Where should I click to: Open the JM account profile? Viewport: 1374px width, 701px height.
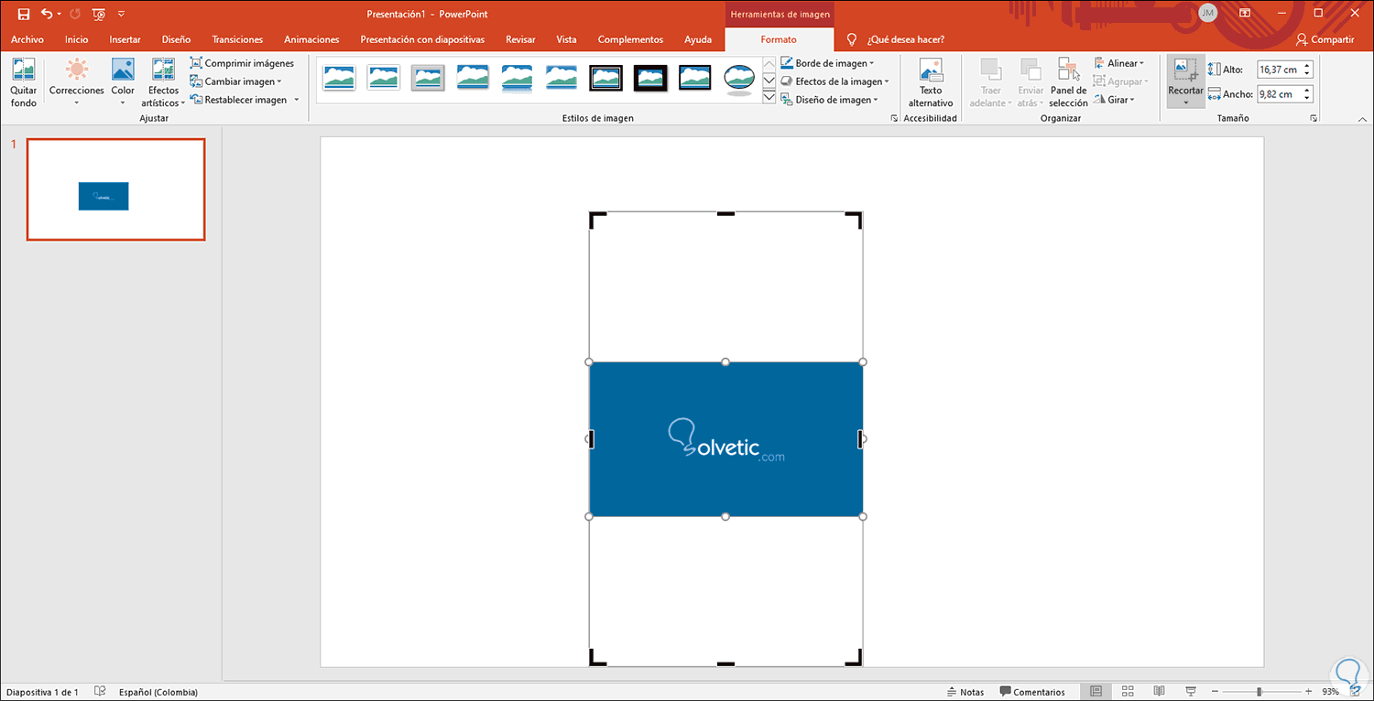(x=1208, y=13)
